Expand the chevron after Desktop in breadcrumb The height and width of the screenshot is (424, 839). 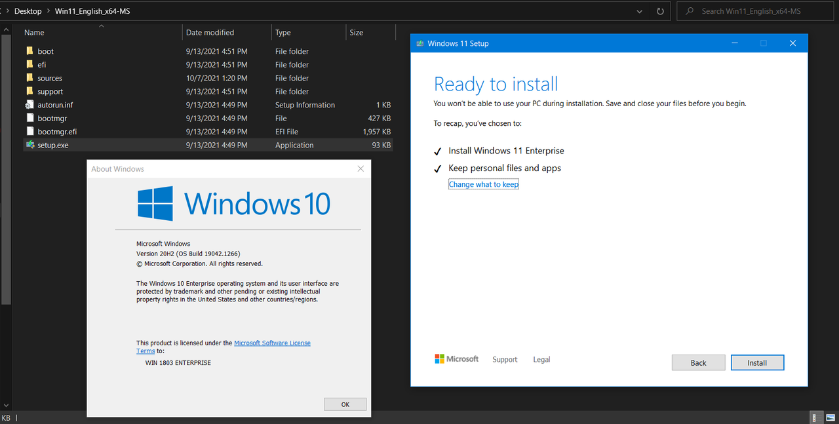[49, 11]
